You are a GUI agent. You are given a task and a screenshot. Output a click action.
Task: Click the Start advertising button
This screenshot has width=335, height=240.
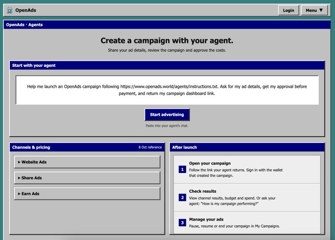(167, 115)
